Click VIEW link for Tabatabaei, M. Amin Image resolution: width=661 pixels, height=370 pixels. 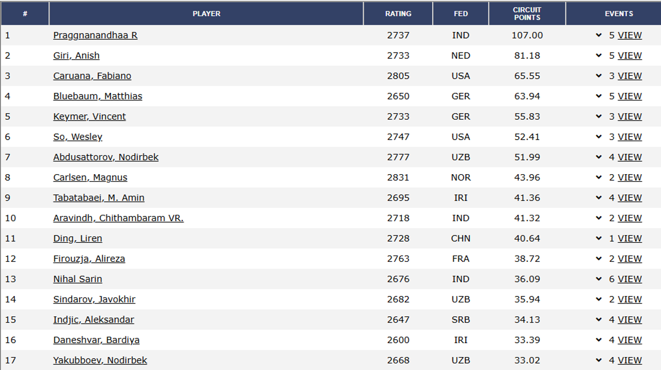[629, 198]
